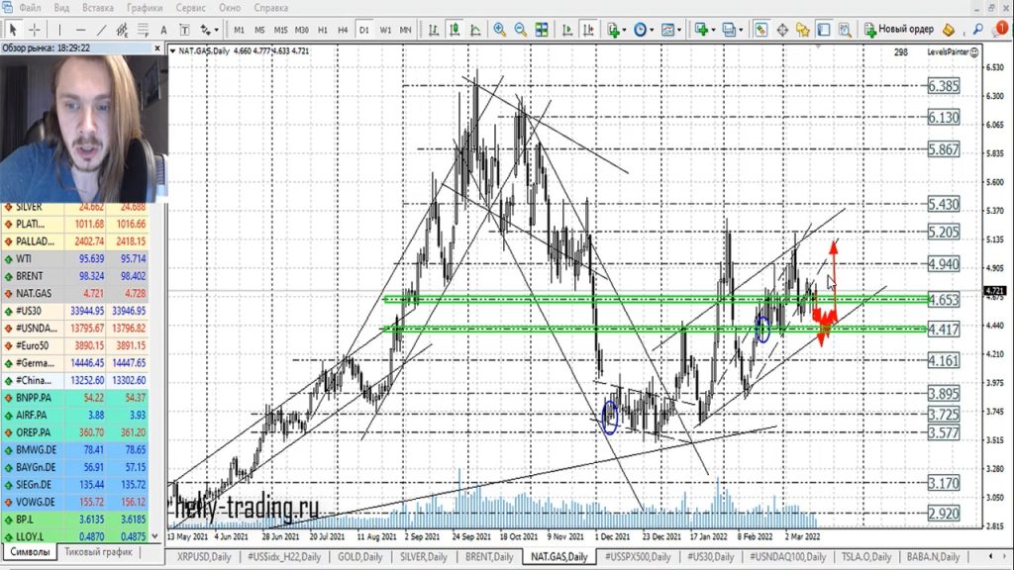The image size is (1014, 570).
Task: Click the zoom in magnifier icon
Action: pyautogui.click(x=500, y=30)
